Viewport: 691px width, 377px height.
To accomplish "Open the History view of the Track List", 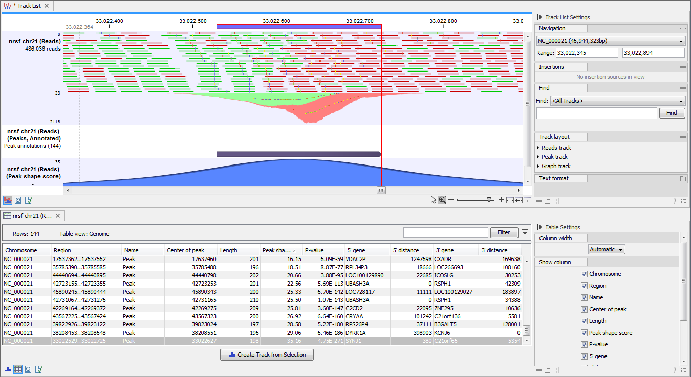I will 17,200.
